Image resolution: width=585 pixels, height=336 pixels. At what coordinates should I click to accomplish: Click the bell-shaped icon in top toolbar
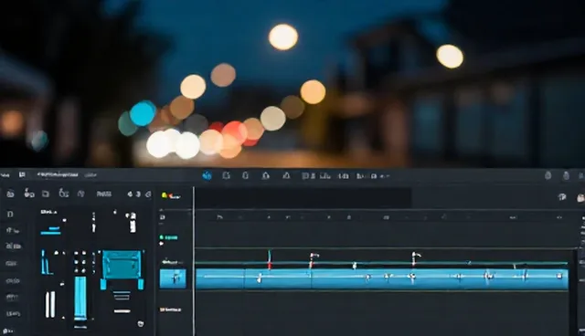(x=265, y=175)
